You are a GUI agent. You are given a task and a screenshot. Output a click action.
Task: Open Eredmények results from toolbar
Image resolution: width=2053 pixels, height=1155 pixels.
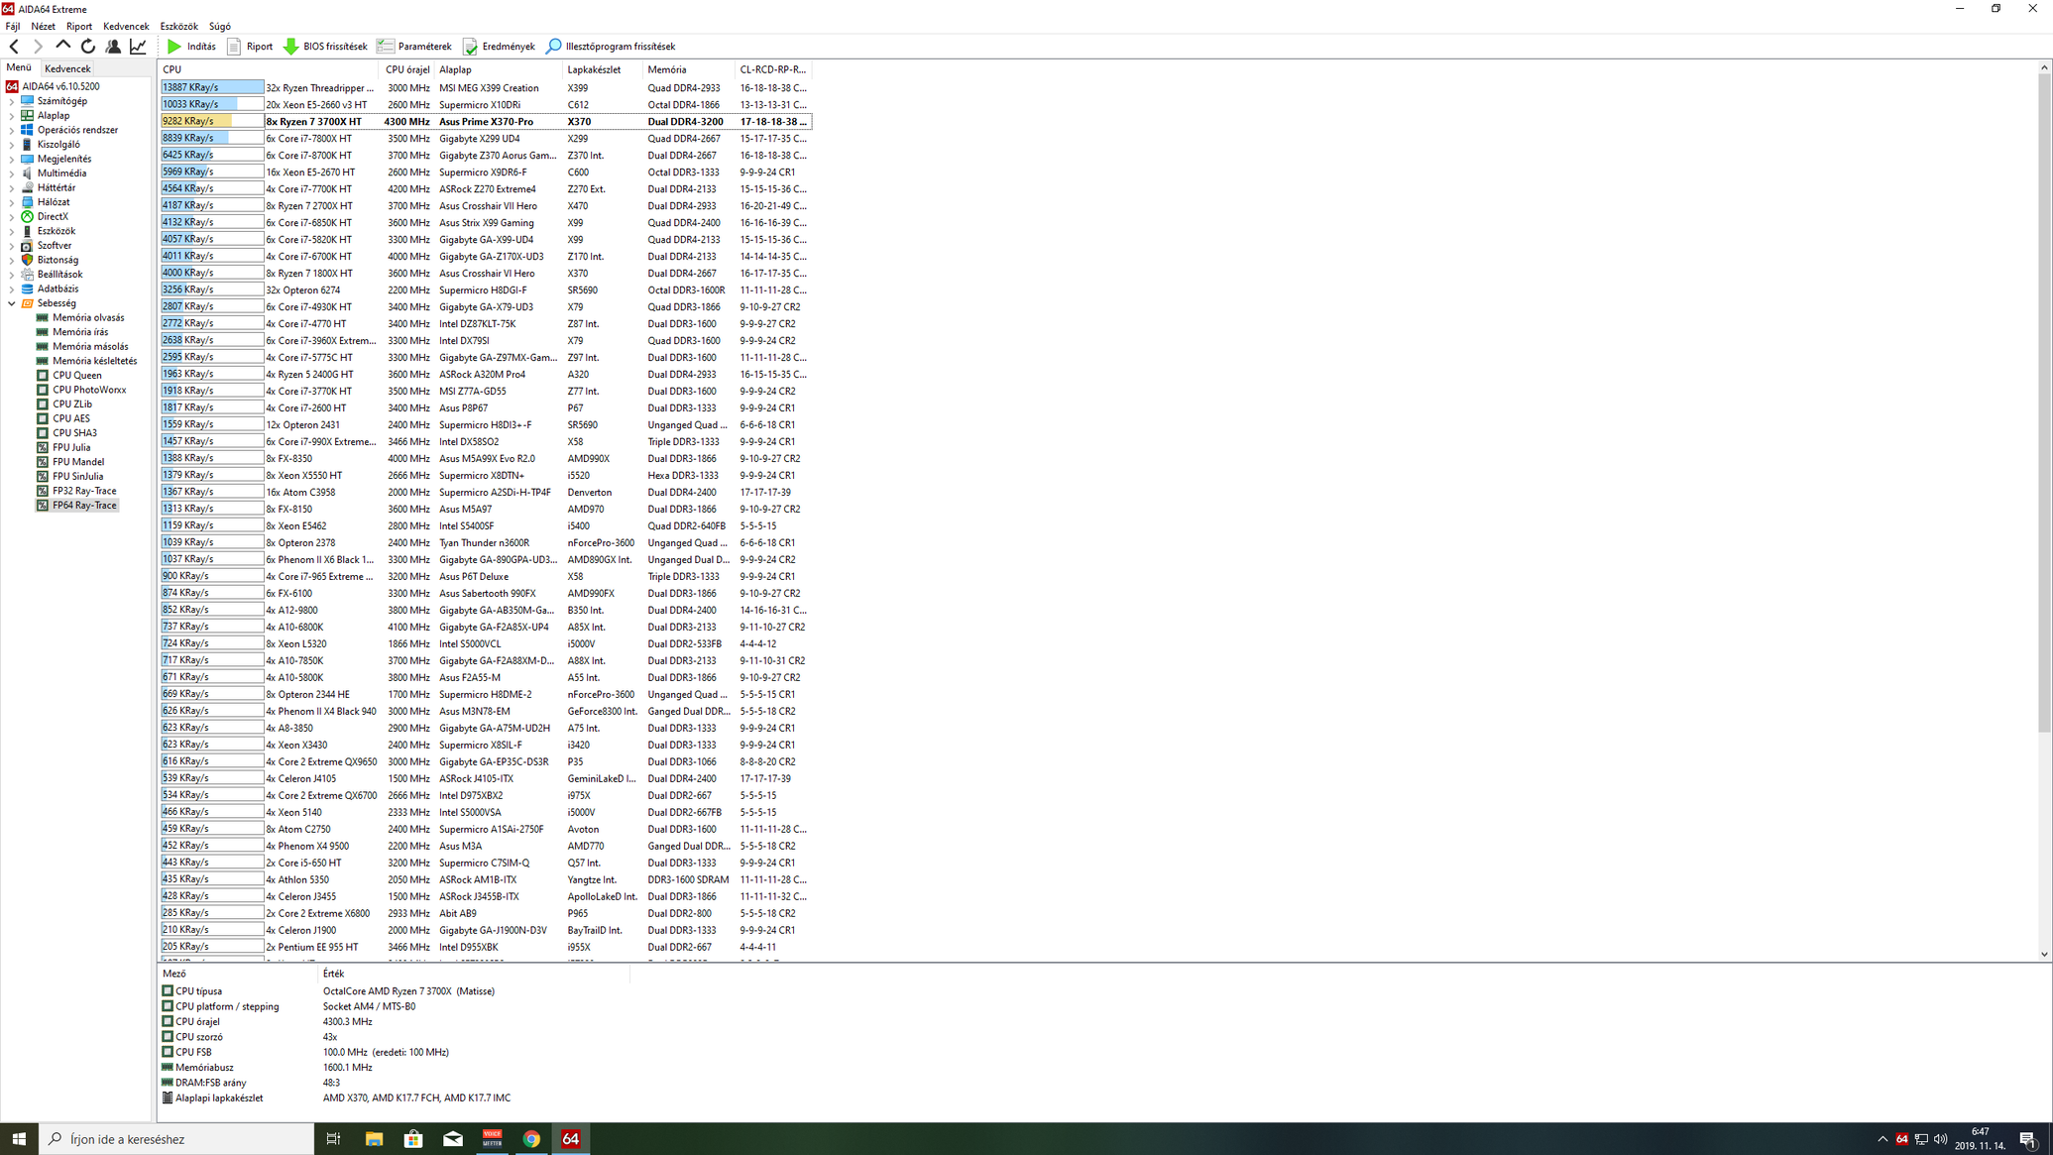click(499, 47)
